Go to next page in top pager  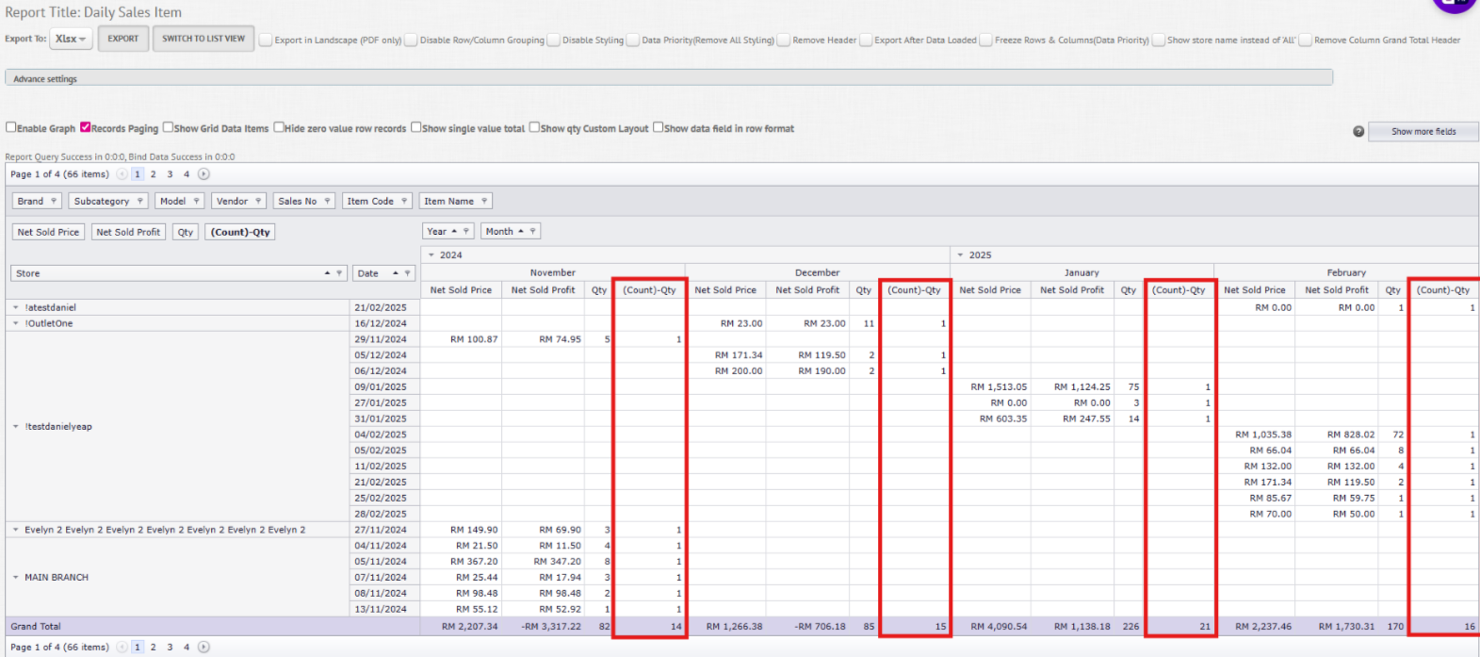203,174
